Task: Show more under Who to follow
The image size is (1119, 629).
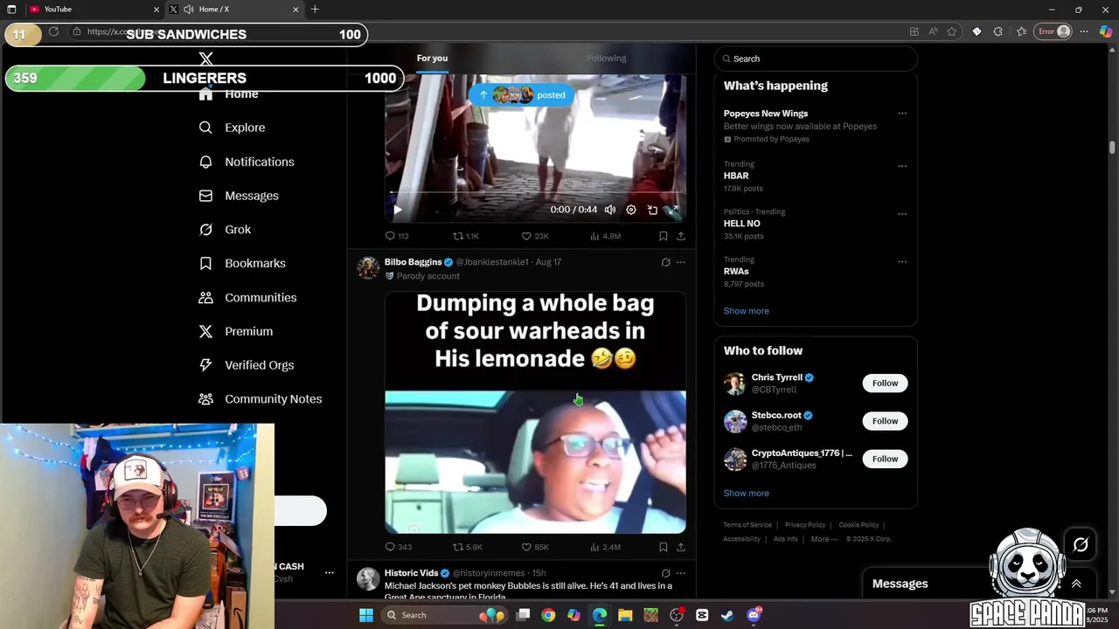Action: [747, 494]
